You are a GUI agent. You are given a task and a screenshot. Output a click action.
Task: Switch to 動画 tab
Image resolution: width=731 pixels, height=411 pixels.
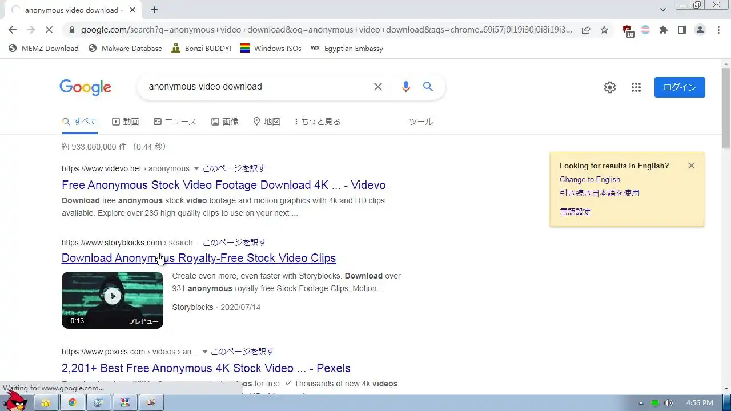coord(126,122)
